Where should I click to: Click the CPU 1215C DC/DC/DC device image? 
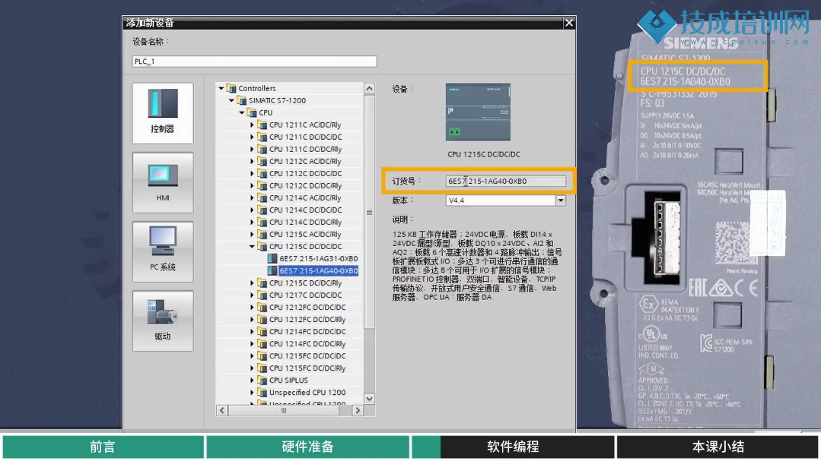(478, 112)
